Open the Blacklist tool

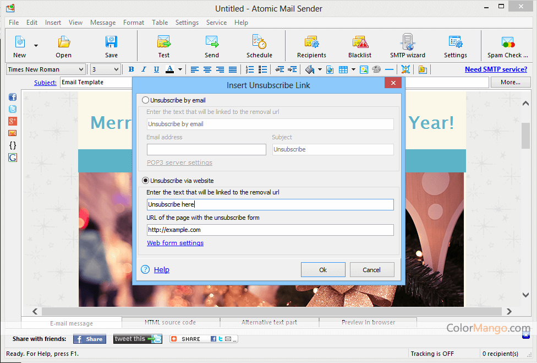[x=360, y=46]
